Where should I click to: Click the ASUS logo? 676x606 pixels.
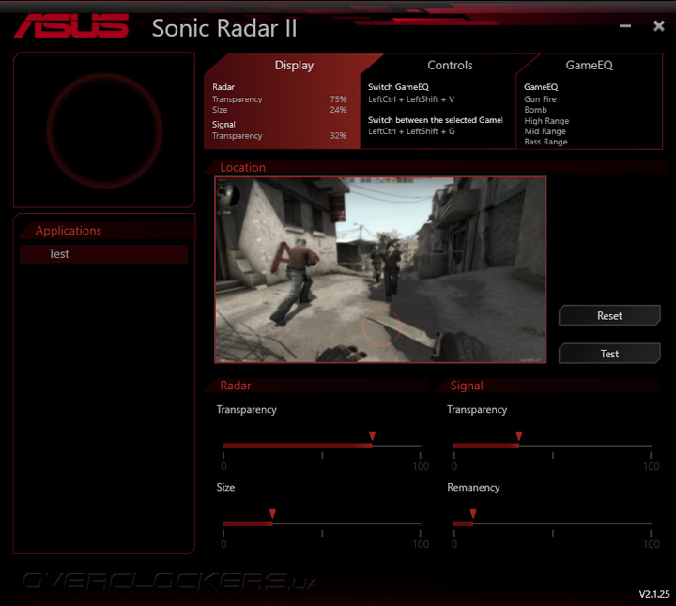point(71,26)
